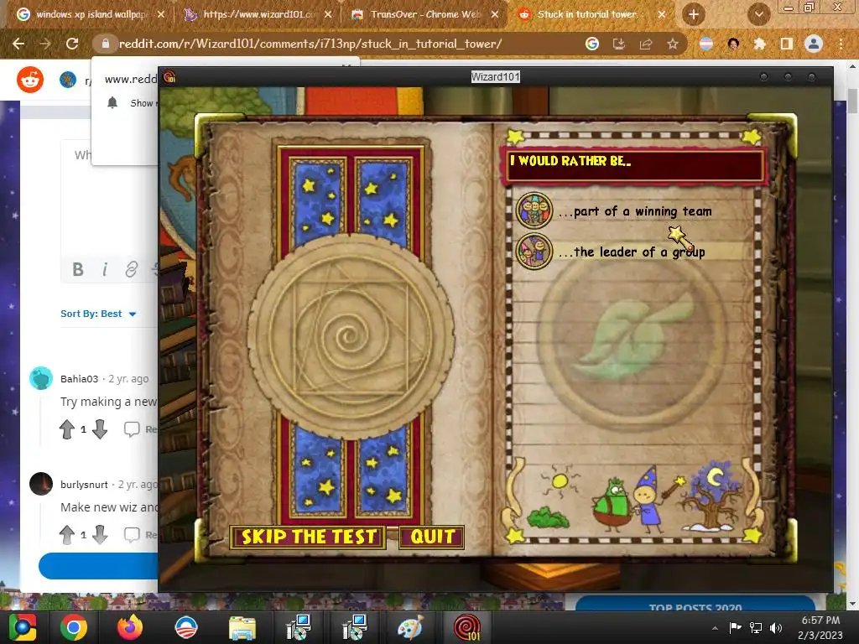Open the Paint palette taskbar icon
859x644 pixels.
(409, 627)
